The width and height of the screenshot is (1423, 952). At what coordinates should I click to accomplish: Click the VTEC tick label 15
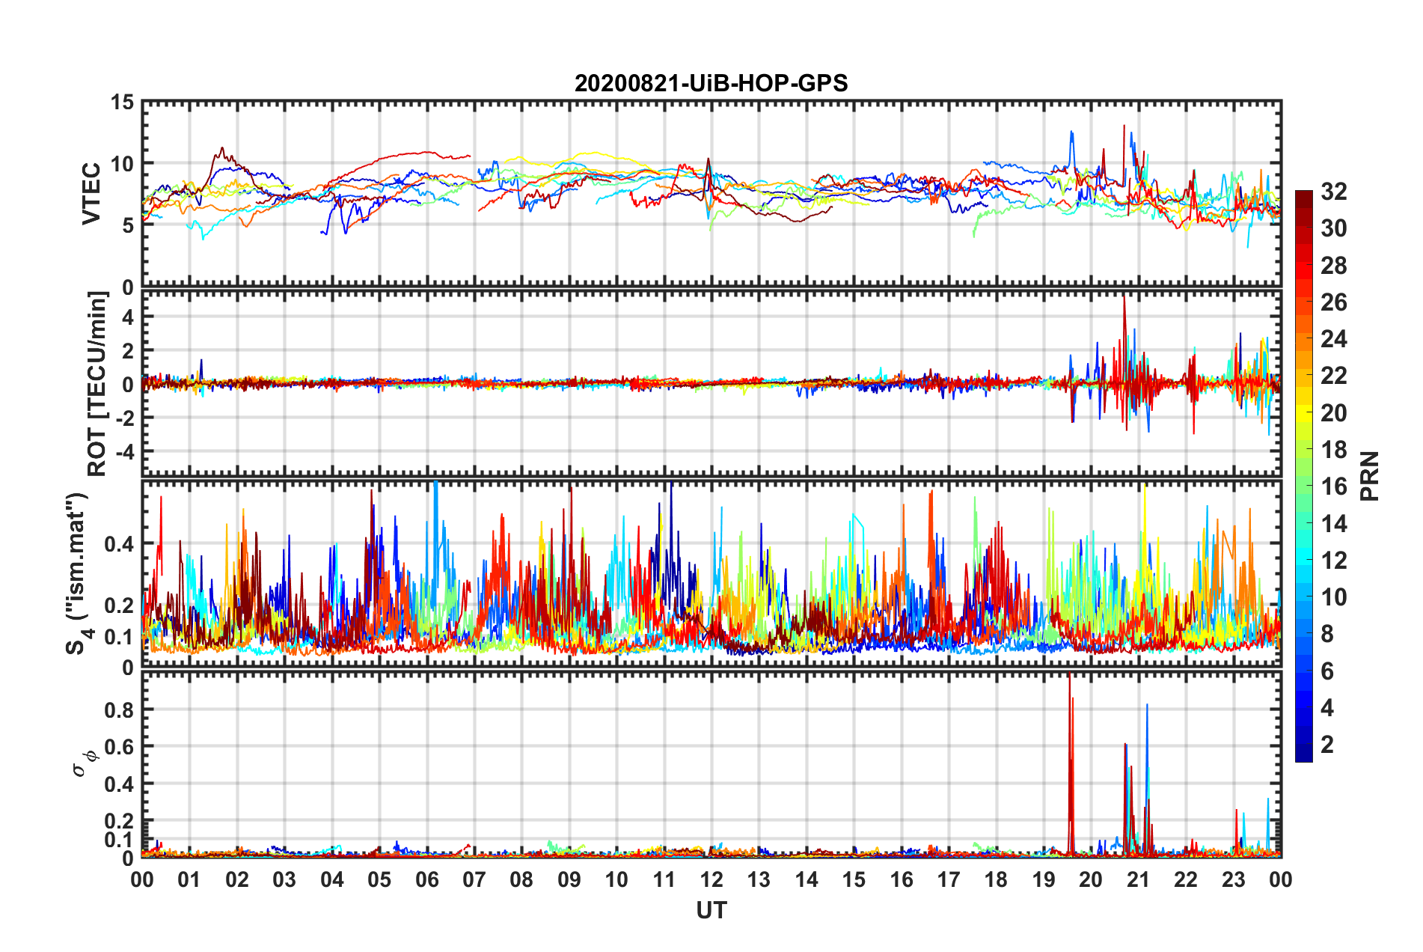point(122,103)
